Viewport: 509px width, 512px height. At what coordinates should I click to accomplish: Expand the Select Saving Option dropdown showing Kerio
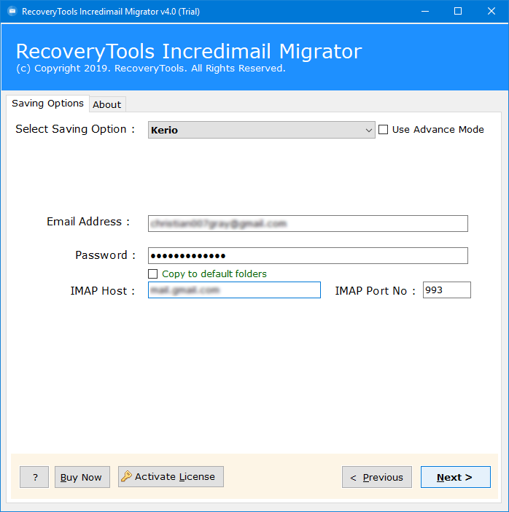(261, 130)
